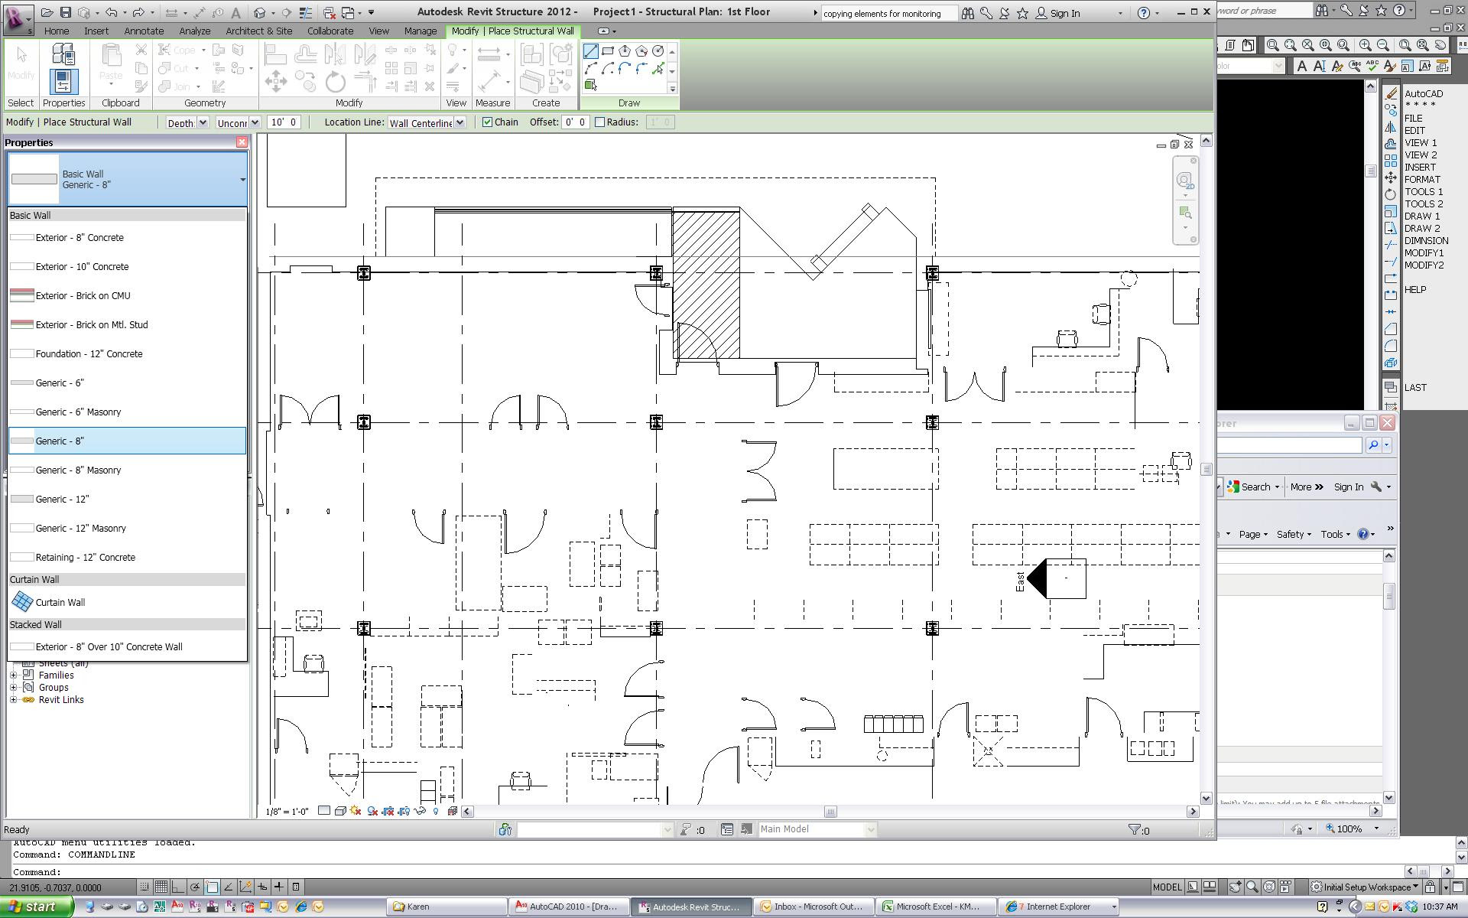This screenshot has width=1468, height=918.
Task: Click the Detail Level icon in view control bar
Action: 324,811
